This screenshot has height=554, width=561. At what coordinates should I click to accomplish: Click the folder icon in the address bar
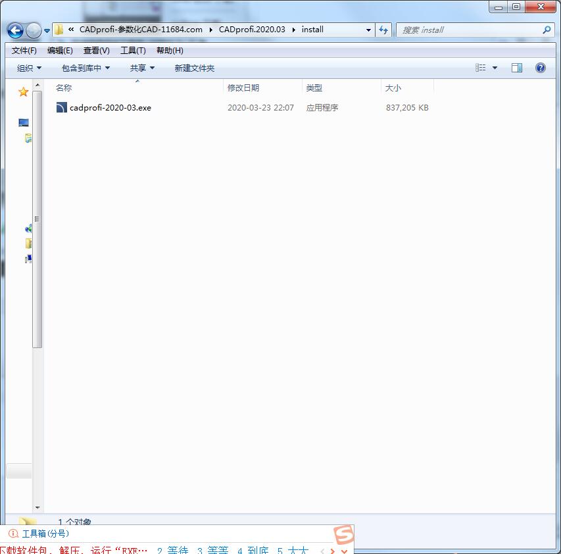click(x=59, y=30)
